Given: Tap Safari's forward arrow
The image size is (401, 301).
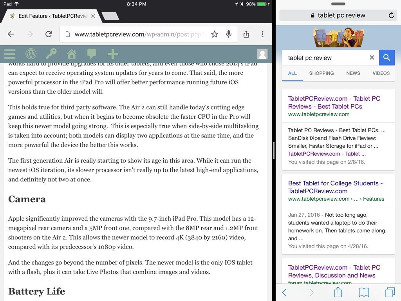Looking at the screenshot, I should coord(311,292).
